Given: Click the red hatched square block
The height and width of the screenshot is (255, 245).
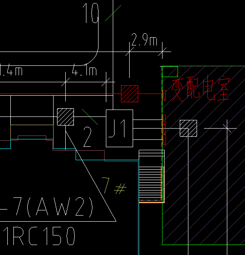Looking at the screenshot, I should click(x=130, y=94).
